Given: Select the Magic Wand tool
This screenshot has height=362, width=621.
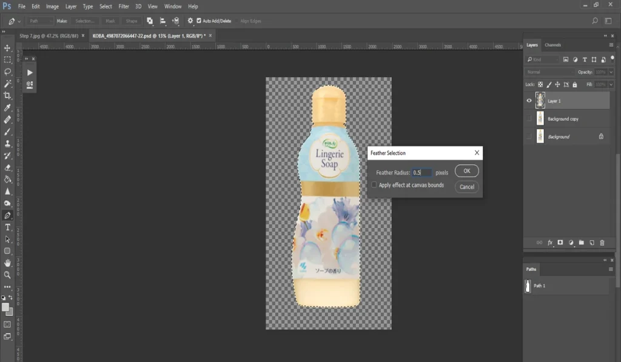Looking at the screenshot, I should tap(7, 84).
